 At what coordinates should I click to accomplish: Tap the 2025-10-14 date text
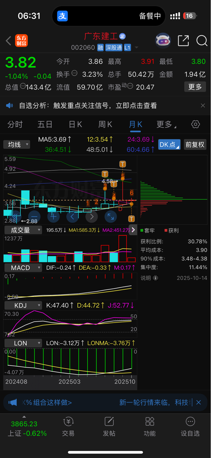(x=192, y=278)
